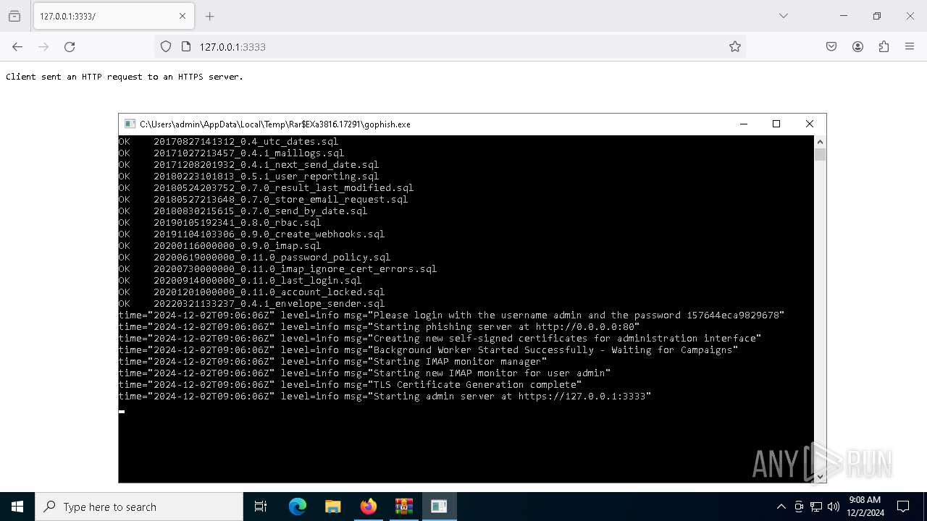Viewport: 927px width, 521px height.
Task: Open the Windows Start menu
Action: point(17,507)
